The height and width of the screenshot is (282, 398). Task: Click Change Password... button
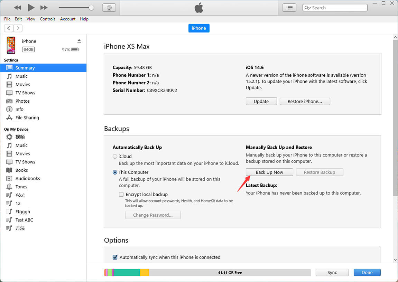pos(153,215)
